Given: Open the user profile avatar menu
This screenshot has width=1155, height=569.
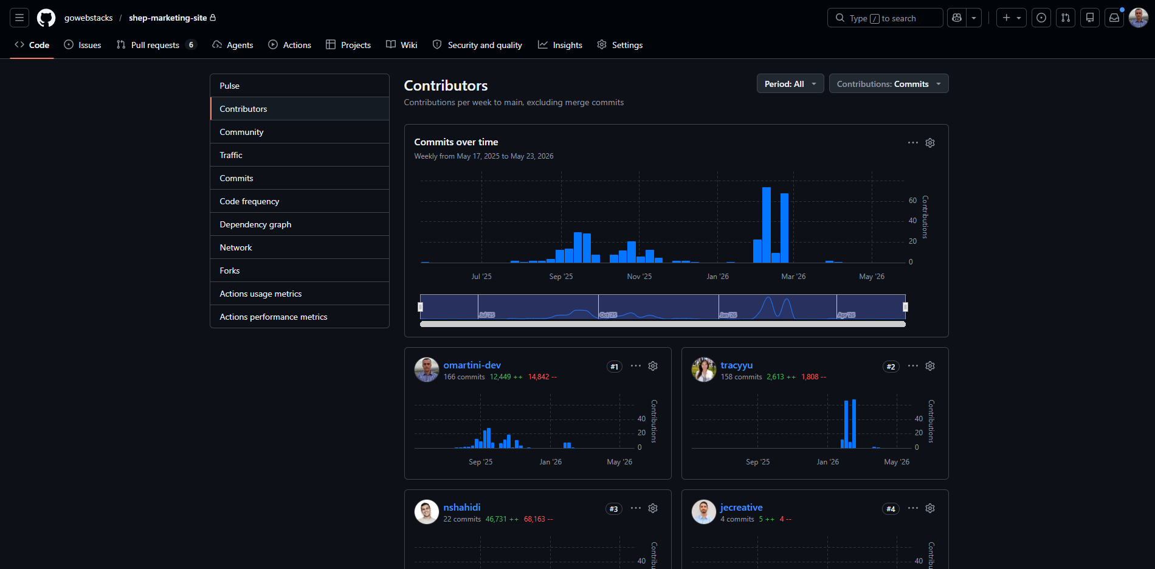Looking at the screenshot, I should 1139,18.
